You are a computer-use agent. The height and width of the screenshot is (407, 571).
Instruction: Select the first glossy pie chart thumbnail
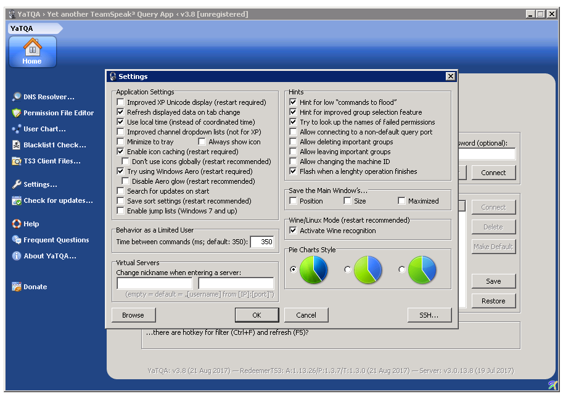point(313,269)
